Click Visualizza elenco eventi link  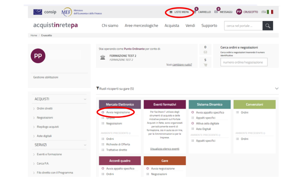[x=165, y=149]
